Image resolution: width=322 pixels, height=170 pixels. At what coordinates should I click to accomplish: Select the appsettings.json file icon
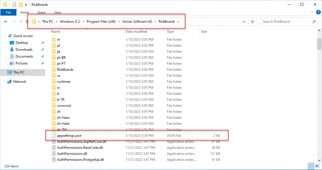tap(54, 136)
